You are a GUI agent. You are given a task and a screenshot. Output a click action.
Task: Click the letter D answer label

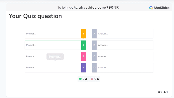94,68
